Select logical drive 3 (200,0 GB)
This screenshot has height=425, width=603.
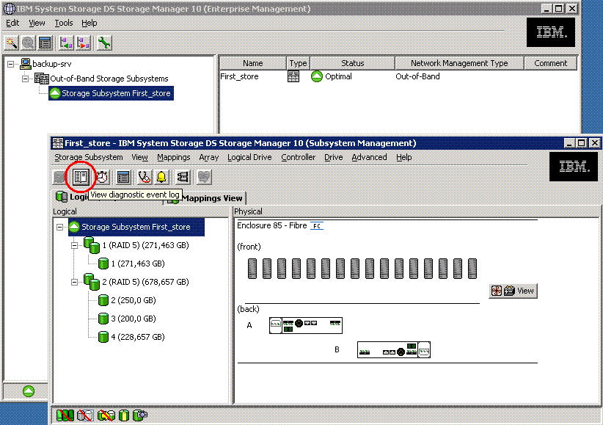pyautogui.click(x=132, y=319)
